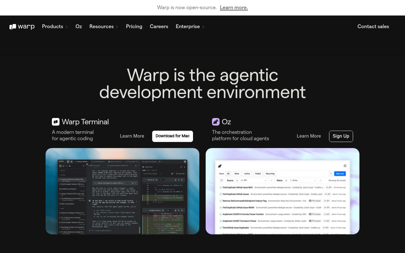Image resolution: width=405 pixels, height=253 pixels.
Task: Click the purple Oz product icon
Action: (x=216, y=122)
